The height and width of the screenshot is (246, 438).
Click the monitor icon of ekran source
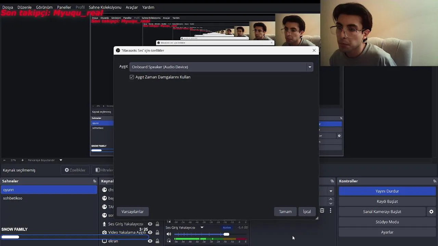(x=104, y=241)
